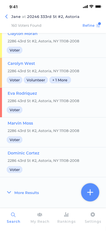Open the Settings gear icon
This screenshot has width=106, height=231.
point(93,214)
